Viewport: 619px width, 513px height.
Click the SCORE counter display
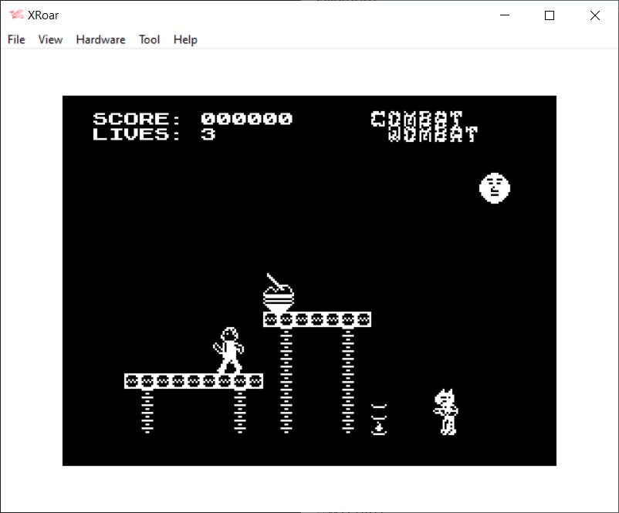coord(192,119)
